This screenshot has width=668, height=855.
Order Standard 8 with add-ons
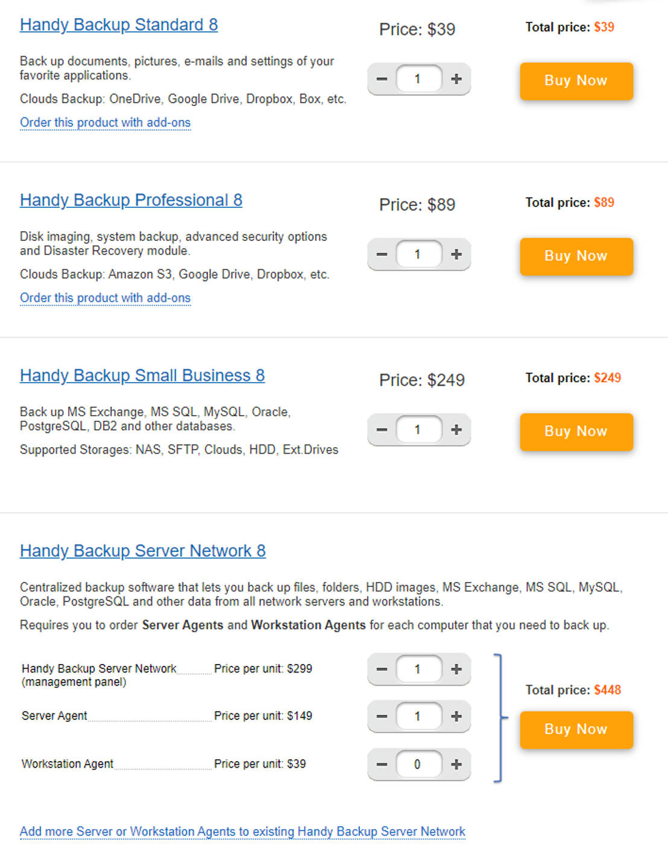[x=105, y=122]
